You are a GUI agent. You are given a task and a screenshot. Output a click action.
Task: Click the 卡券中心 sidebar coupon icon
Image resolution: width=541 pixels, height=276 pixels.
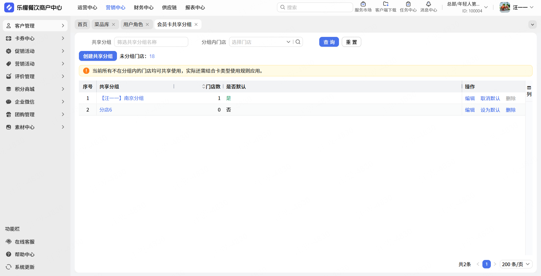coord(9,38)
